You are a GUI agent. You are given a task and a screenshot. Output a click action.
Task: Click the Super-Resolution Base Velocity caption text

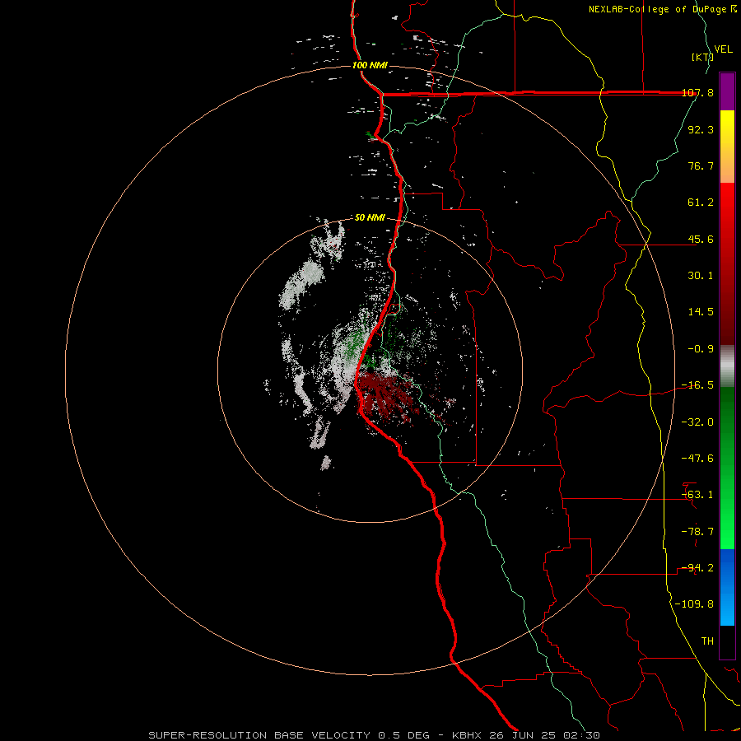(375, 735)
